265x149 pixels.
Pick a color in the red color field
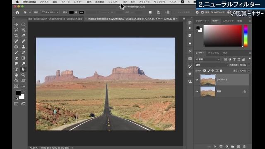tap(223, 36)
